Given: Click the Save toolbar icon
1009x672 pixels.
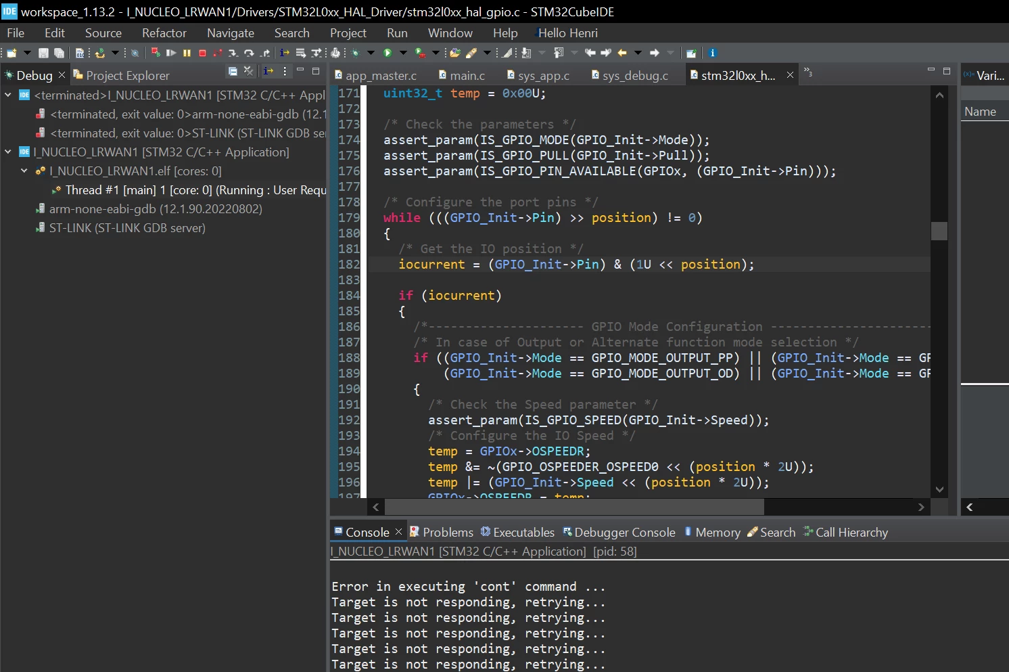Looking at the screenshot, I should point(43,53).
